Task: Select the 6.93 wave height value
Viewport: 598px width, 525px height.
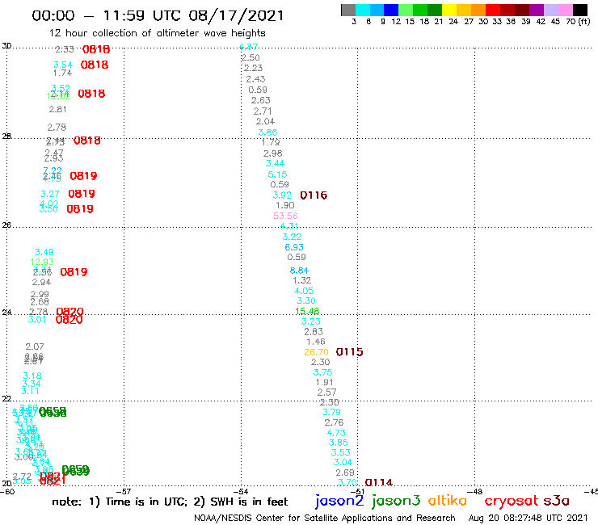Action: (294, 247)
